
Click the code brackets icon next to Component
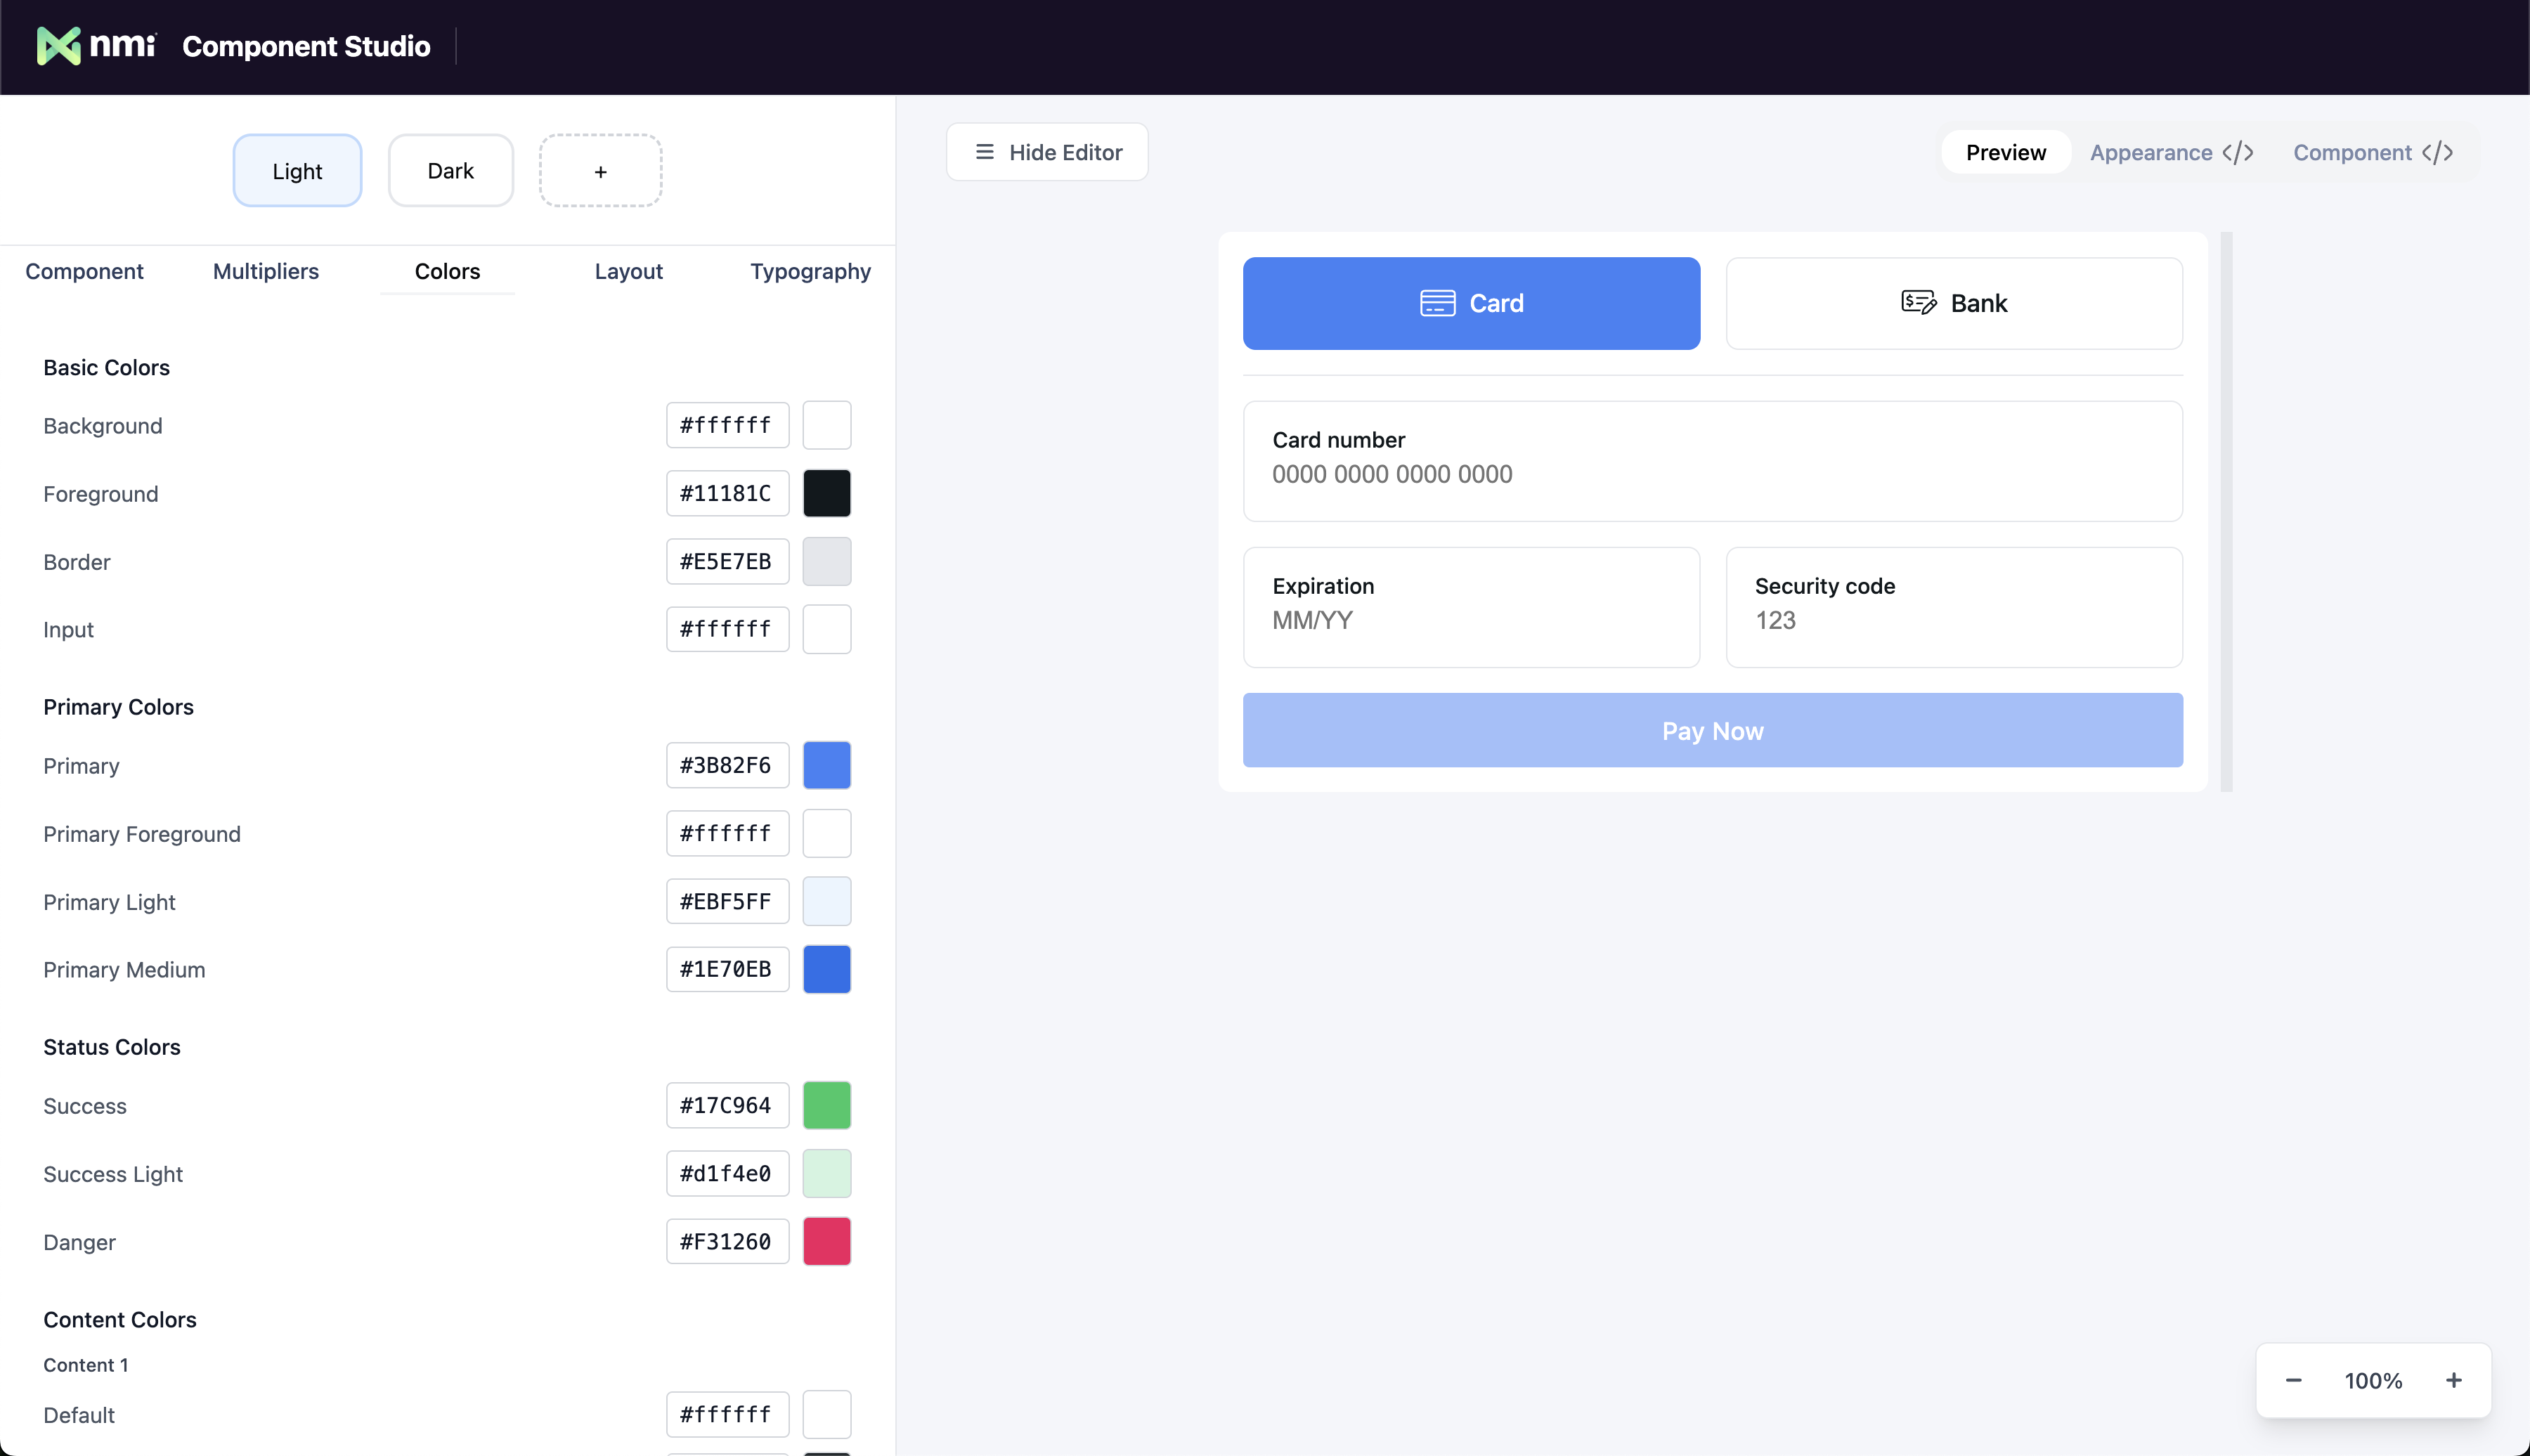pyautogui.click(x=2437, y=153)
